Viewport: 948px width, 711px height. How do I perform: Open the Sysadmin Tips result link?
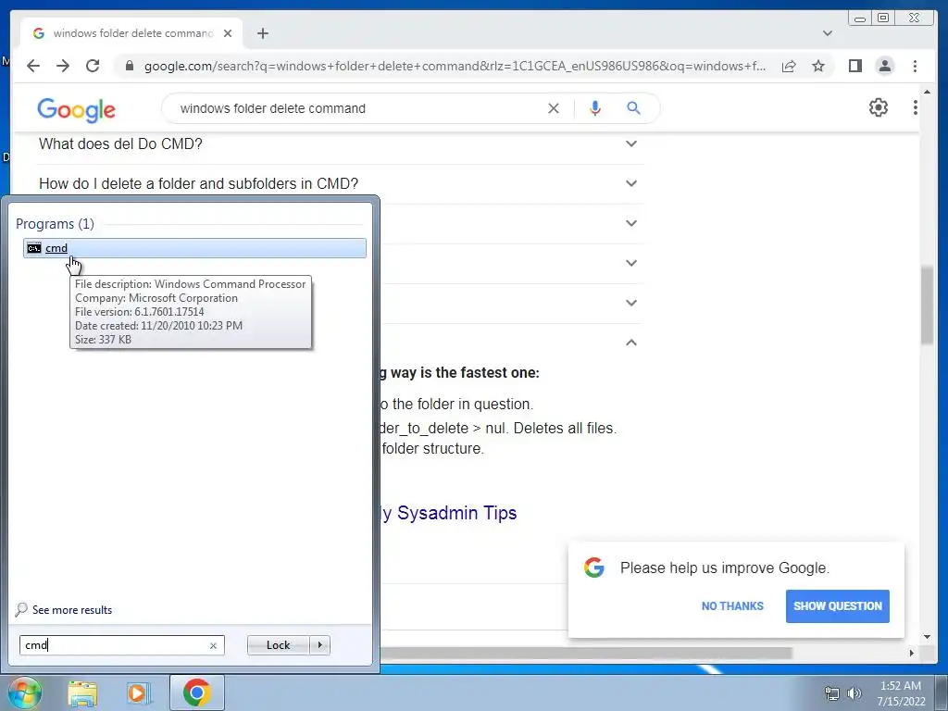click(449, 513)
